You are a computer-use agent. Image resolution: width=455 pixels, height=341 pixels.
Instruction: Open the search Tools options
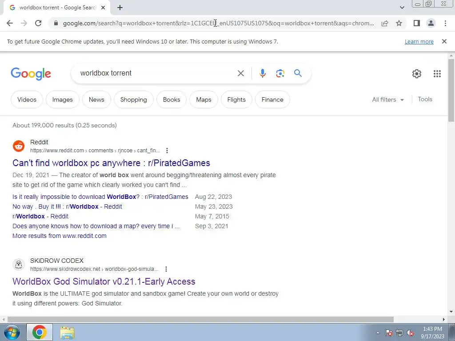425,99
